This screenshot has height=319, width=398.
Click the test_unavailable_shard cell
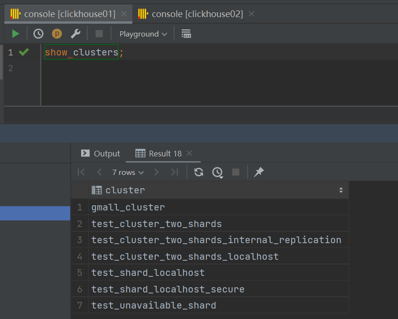(x=154, y=305)
